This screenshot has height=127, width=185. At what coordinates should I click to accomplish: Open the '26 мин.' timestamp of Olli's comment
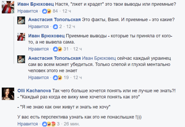click(72, 124)
